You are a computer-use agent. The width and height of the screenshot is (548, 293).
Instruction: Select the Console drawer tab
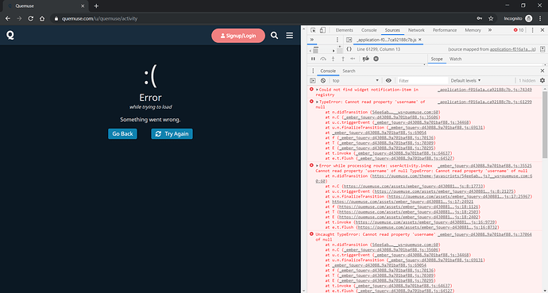328,71
